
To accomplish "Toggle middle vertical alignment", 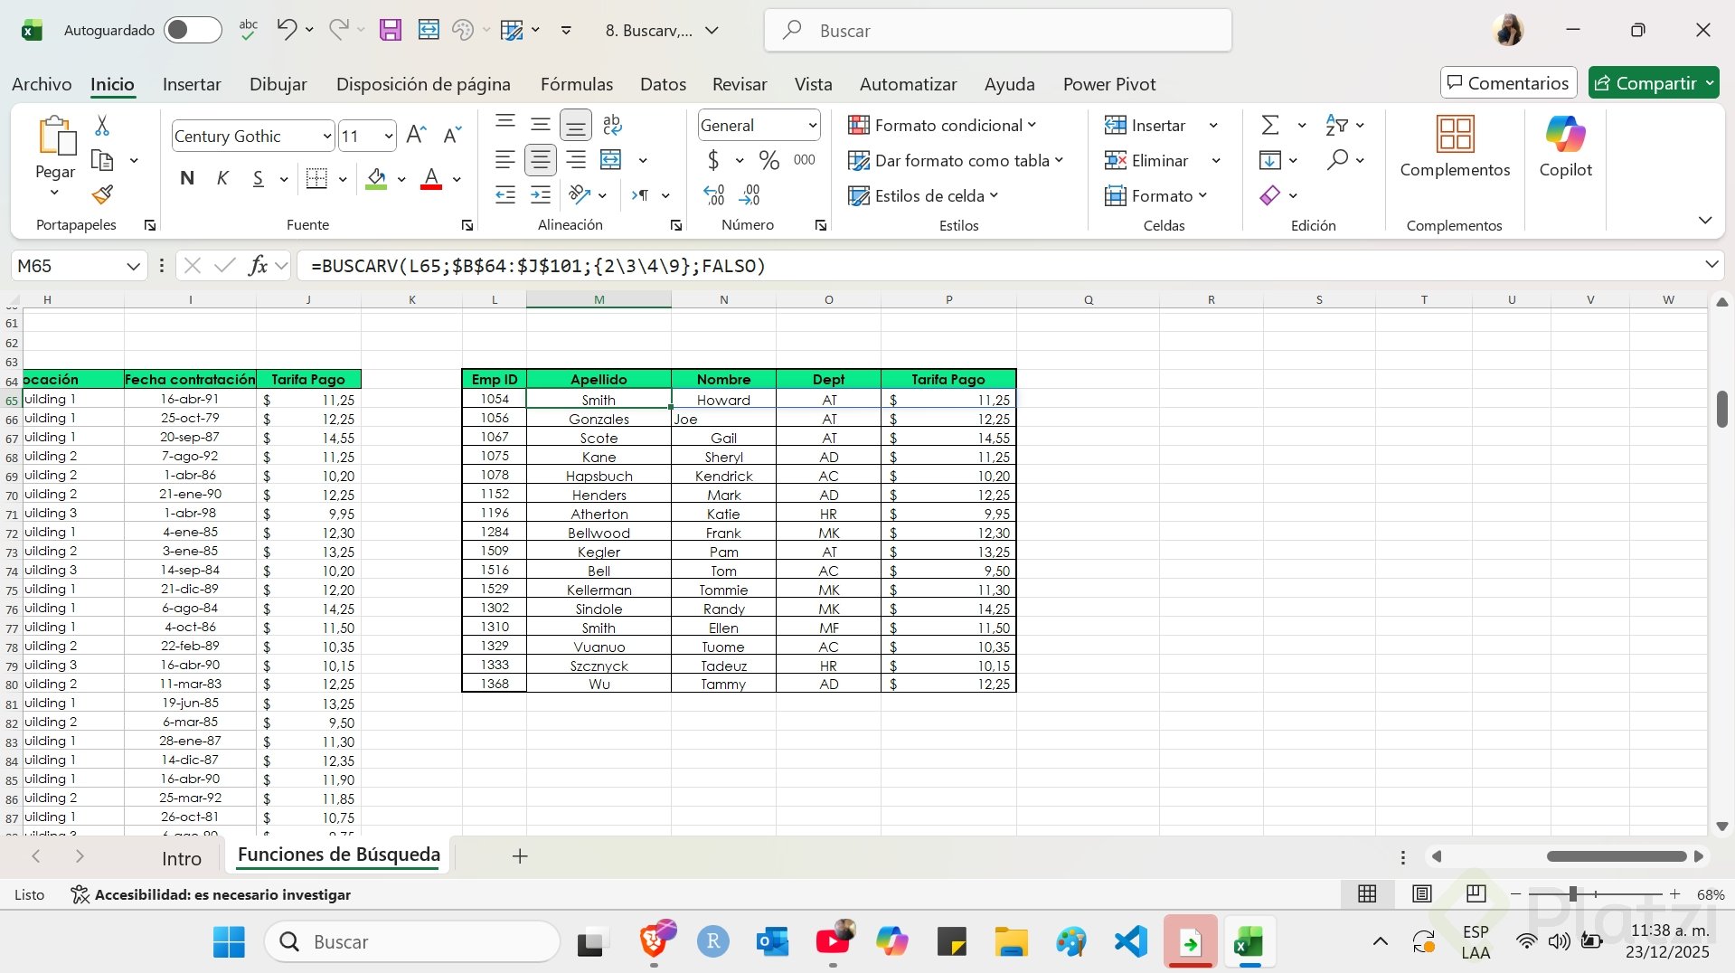I will tap(540, 125).
